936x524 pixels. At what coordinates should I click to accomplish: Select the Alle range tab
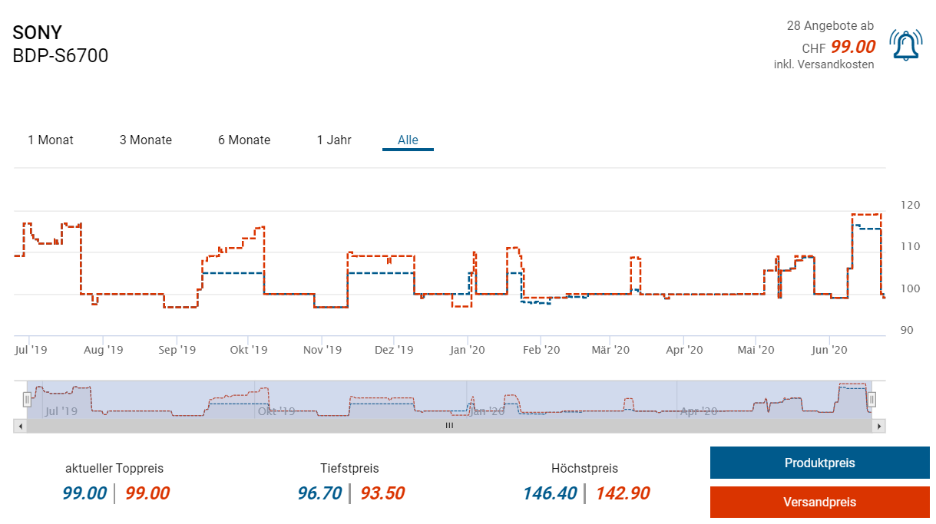click(408, 140)
